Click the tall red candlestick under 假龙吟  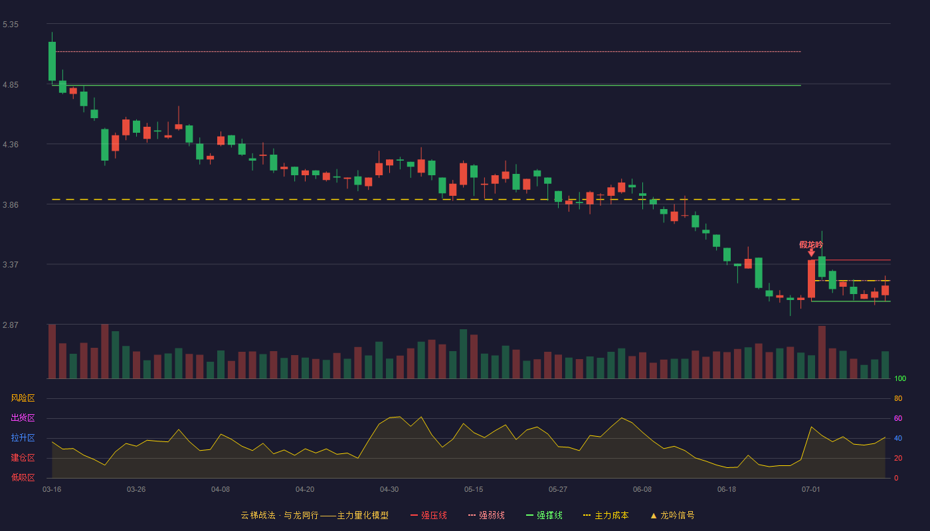point(811,279)
